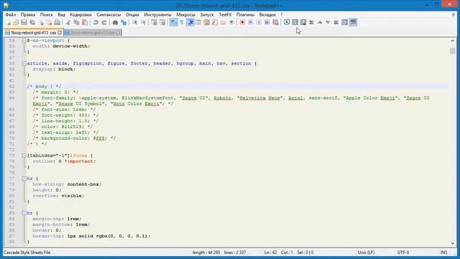Image resolution: width=460 pixels, height=259 pixels.
Task: Click the Close All documents toolbar icon
Action: [x=49, y=22]
